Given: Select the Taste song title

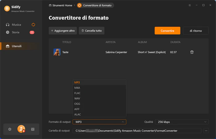Looking at the screenshot, I should [65, 52].
